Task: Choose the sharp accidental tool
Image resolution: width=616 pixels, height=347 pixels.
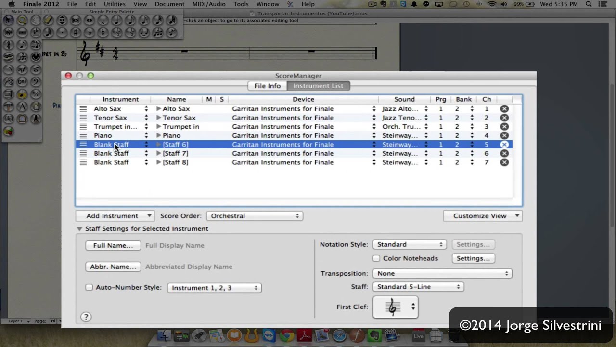Action: pos(76,33)
